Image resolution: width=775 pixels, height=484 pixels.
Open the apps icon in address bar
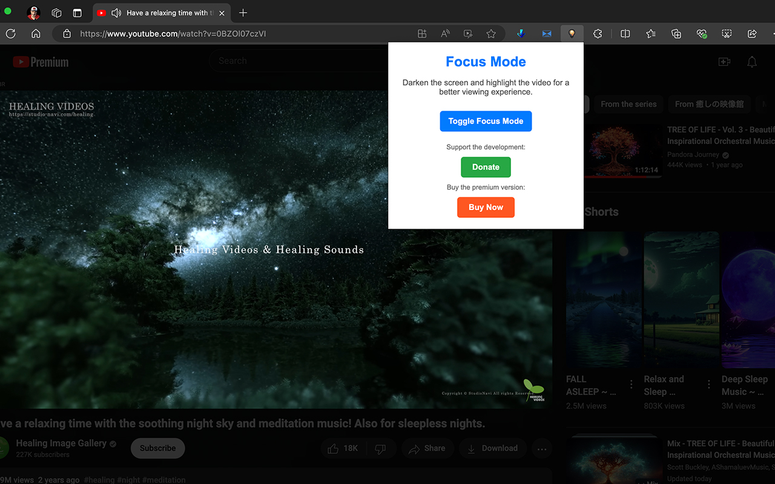(x=422, y=34)
